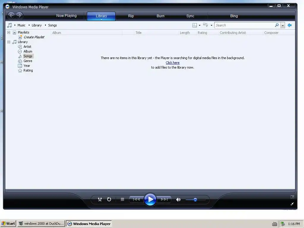This screenshot has height=228, width=304.
Task: Click the music category note icon in breadcrumb
Action: coord(9,25)
